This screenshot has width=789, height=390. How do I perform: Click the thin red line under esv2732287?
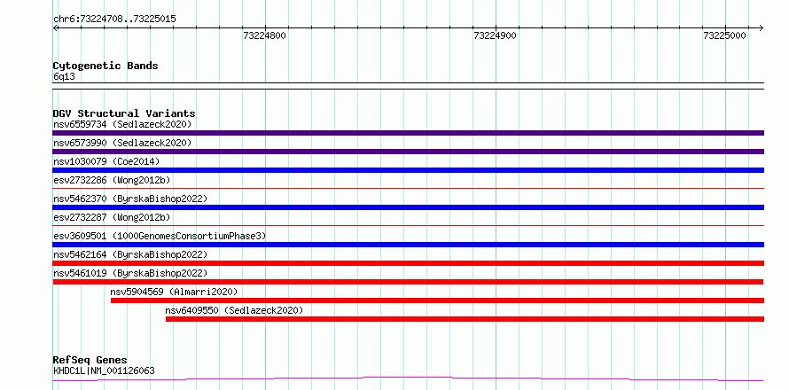(x=408, y=226)
